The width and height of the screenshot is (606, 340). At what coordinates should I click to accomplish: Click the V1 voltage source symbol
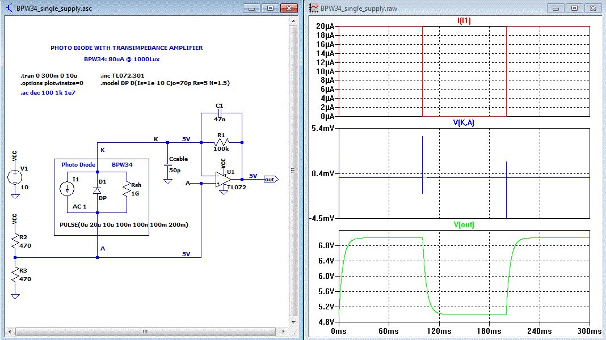[x=15, y=177]
